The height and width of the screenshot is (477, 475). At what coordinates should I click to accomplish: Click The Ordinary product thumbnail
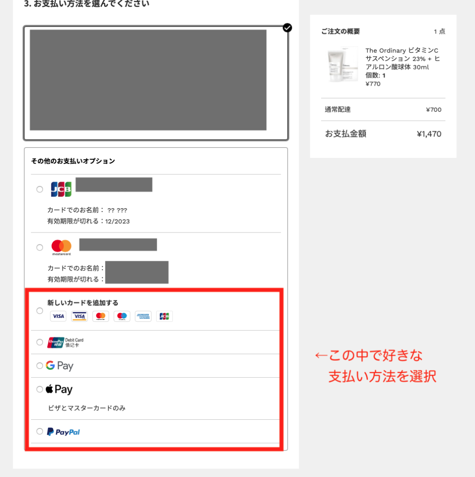(343, 64)
